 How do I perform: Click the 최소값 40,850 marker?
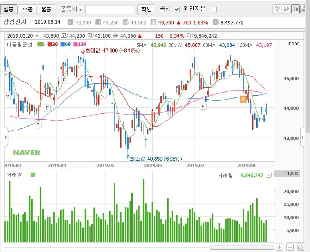(154, 158)
